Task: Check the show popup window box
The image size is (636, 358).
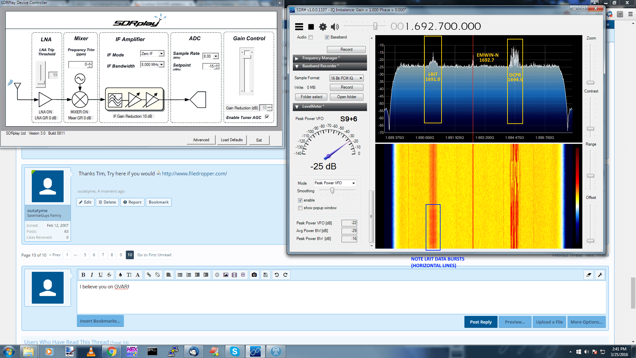Action: (300, 208)
